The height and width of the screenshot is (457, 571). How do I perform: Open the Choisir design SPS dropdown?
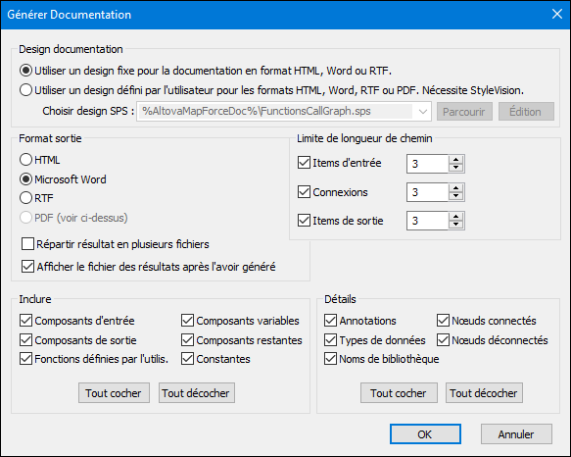coord(422,112)
